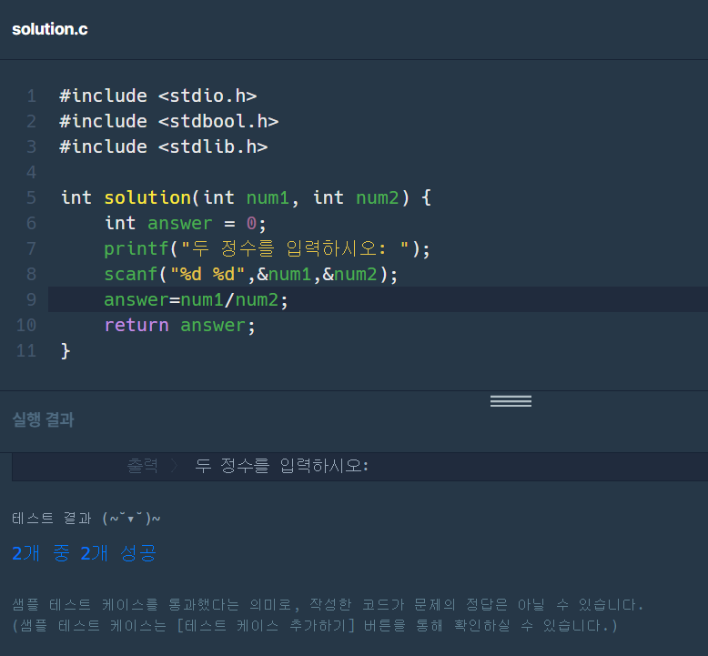Click line number 9 in gutter

coord(31,299)
